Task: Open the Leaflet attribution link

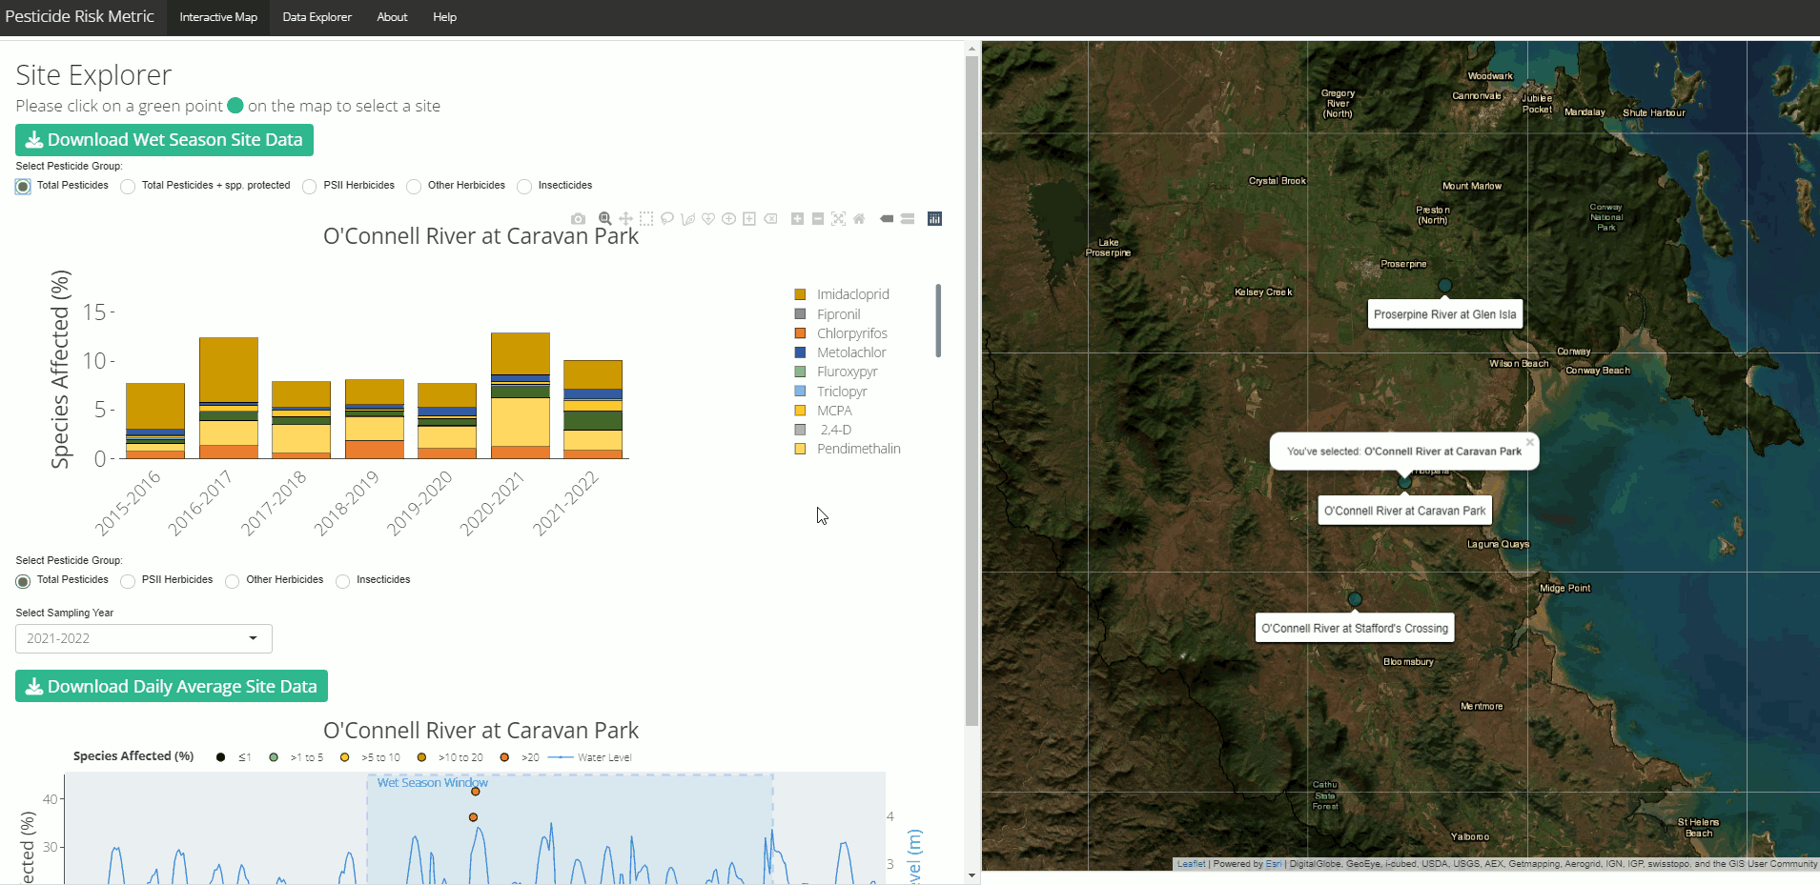Action: click(1191, 864)
